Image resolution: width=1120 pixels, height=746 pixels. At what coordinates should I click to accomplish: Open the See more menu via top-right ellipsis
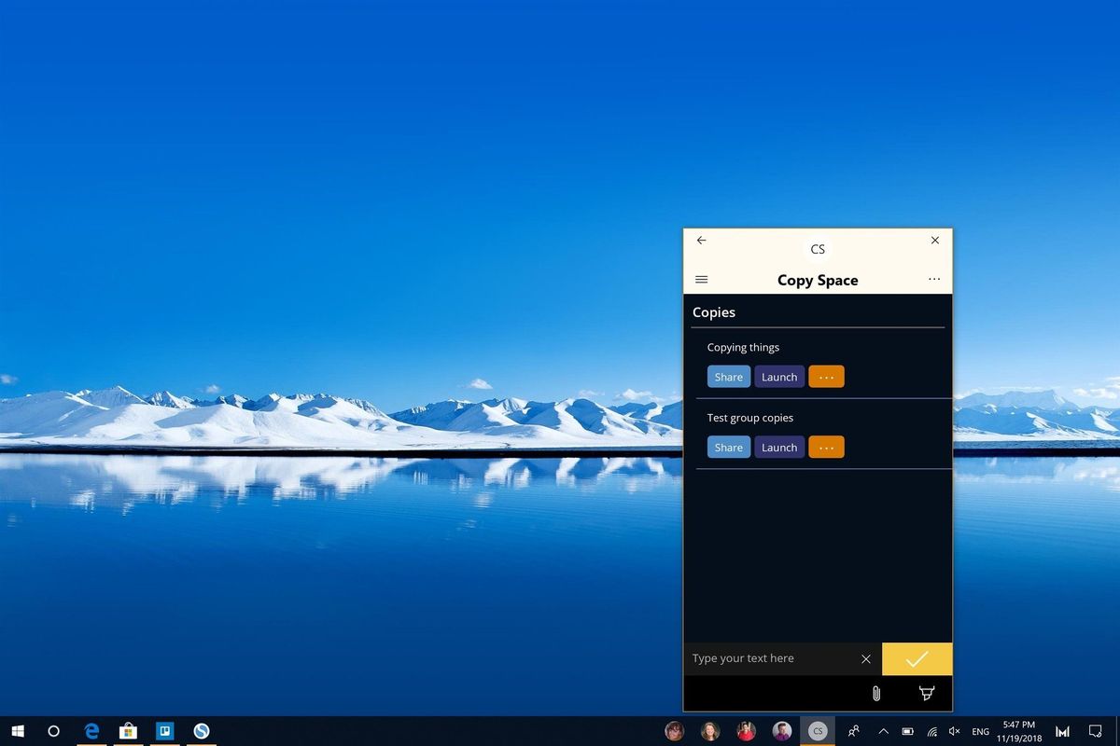[934, 279]
